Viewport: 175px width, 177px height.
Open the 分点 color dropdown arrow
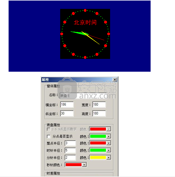[x=108, y=136]
